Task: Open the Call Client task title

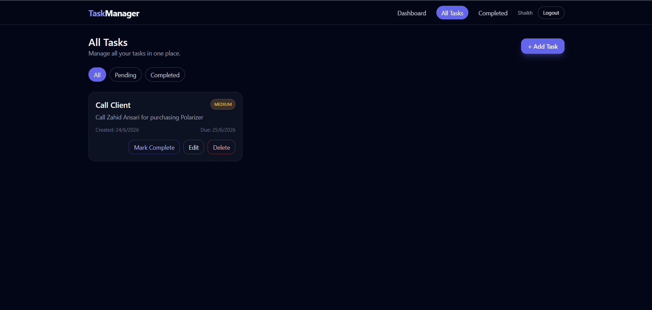Action: [x=113, y=105]
